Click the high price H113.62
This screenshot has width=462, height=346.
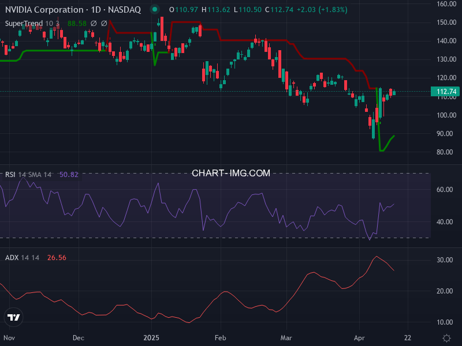click(x=216, y=10)
